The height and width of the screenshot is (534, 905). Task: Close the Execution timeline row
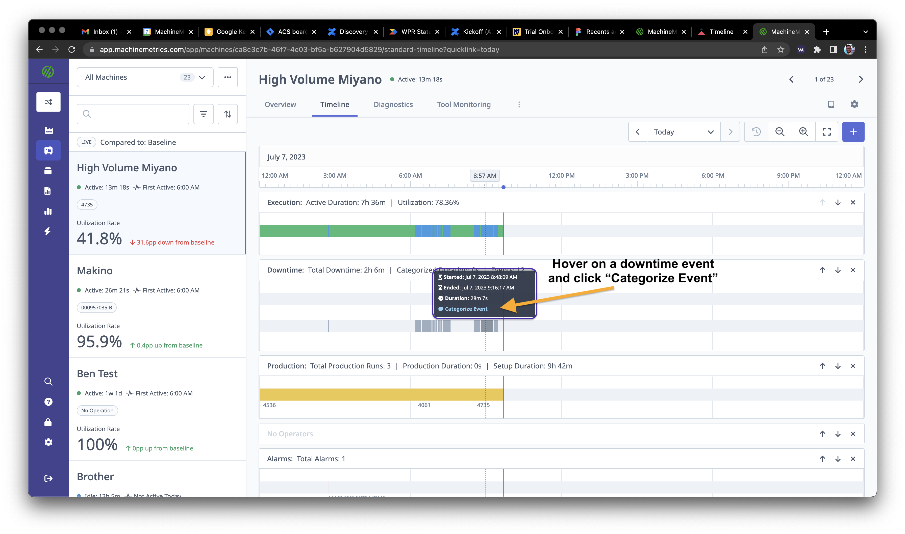point(853,202)
